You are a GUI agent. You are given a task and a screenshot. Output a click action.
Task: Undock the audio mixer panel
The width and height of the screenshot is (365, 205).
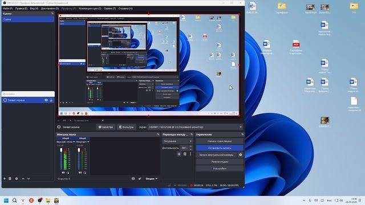point(158,134)
